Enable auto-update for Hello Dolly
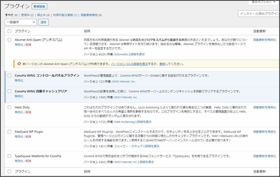Image resolution: width=280 pixels, height=177 pixels. pos(265,107)
